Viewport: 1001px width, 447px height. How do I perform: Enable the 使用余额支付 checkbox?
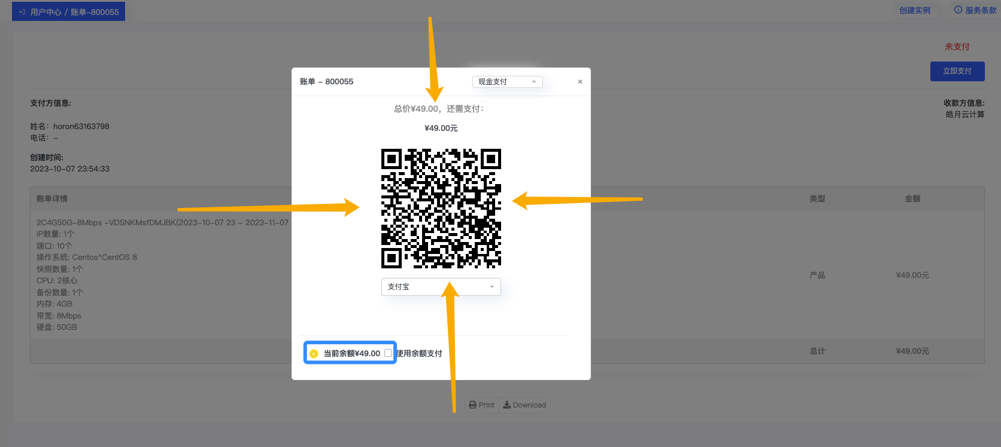(x=388, y=353)
